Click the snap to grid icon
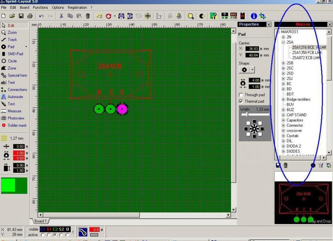333x241 pixels. point(148,16)
